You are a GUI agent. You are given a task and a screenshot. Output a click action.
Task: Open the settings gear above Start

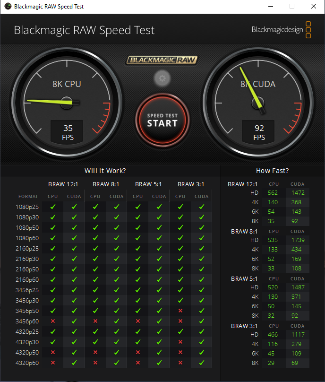click(x=162, y=78)
